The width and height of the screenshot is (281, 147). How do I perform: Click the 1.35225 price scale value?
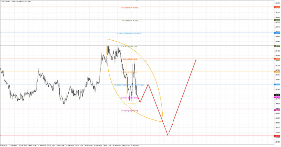point(277,13)
